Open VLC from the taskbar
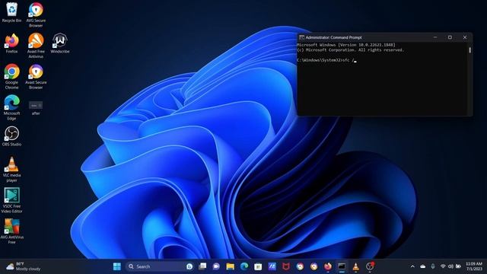The height and width of the screenshot is (274, 487). pyautogui.click(x=355, y=266)
